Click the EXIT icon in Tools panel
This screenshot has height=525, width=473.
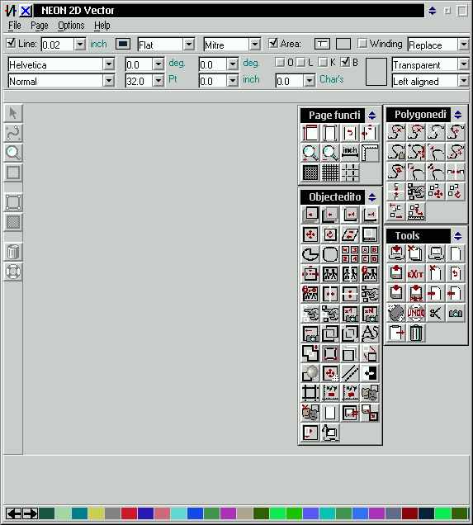point(416,273)
